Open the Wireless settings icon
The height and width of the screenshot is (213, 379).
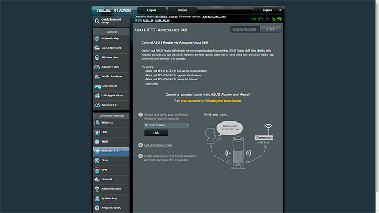[x=97, y=123]
